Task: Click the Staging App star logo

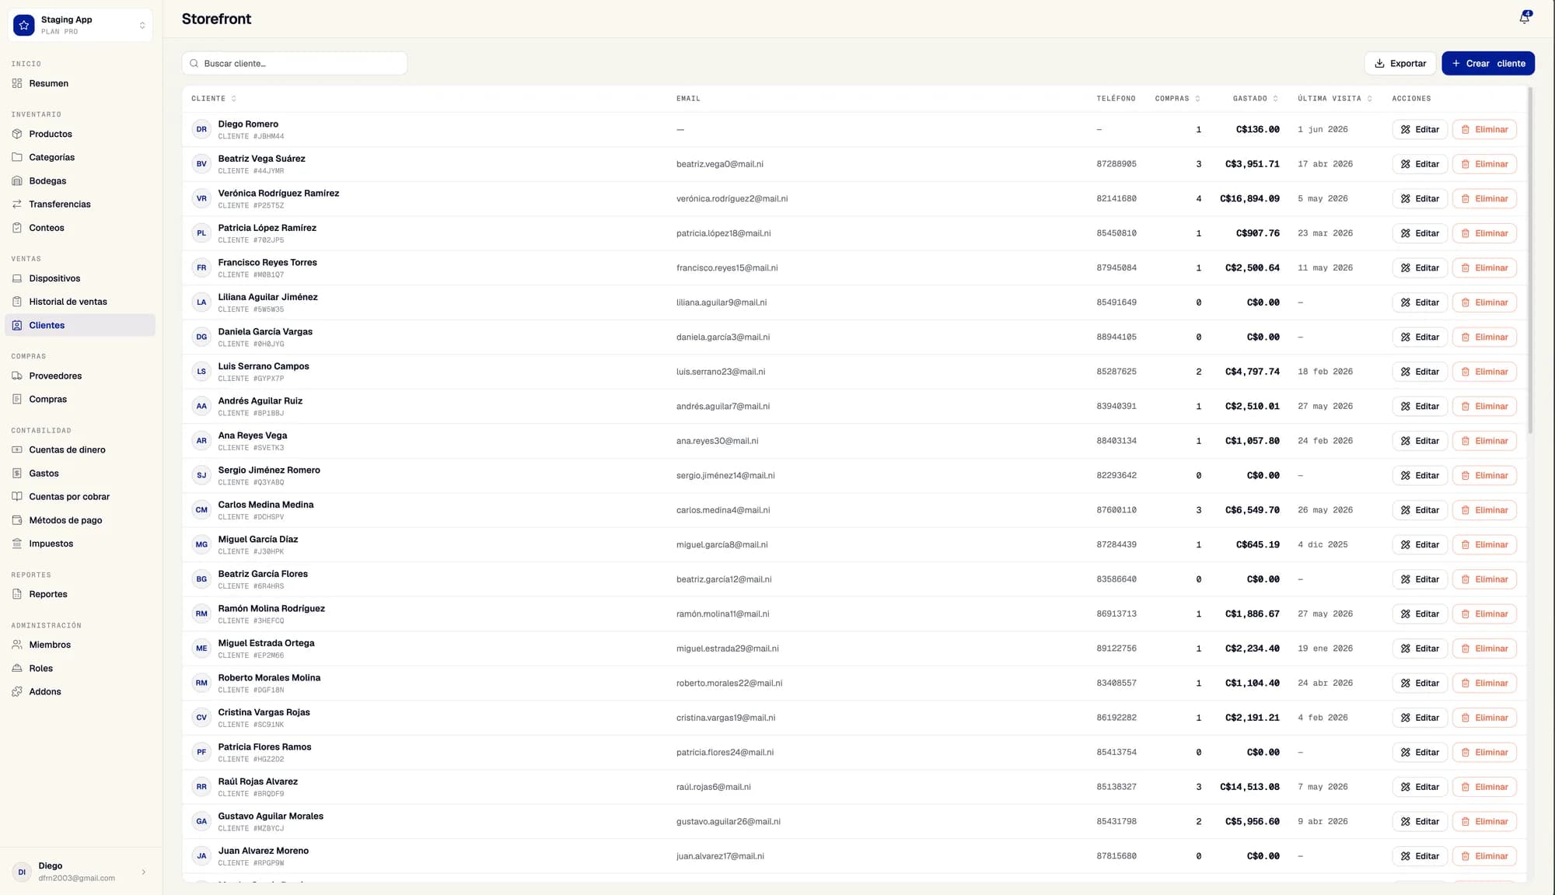Action: (24, 26)
